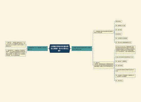The image size is (141, 102).
Task: Select subtopic '1、小规模纳税人购买的金税盘'
Action: coord(103,32)
